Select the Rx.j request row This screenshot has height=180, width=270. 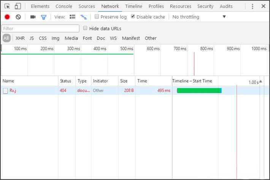pyautogui.click(x=135, y=90)
